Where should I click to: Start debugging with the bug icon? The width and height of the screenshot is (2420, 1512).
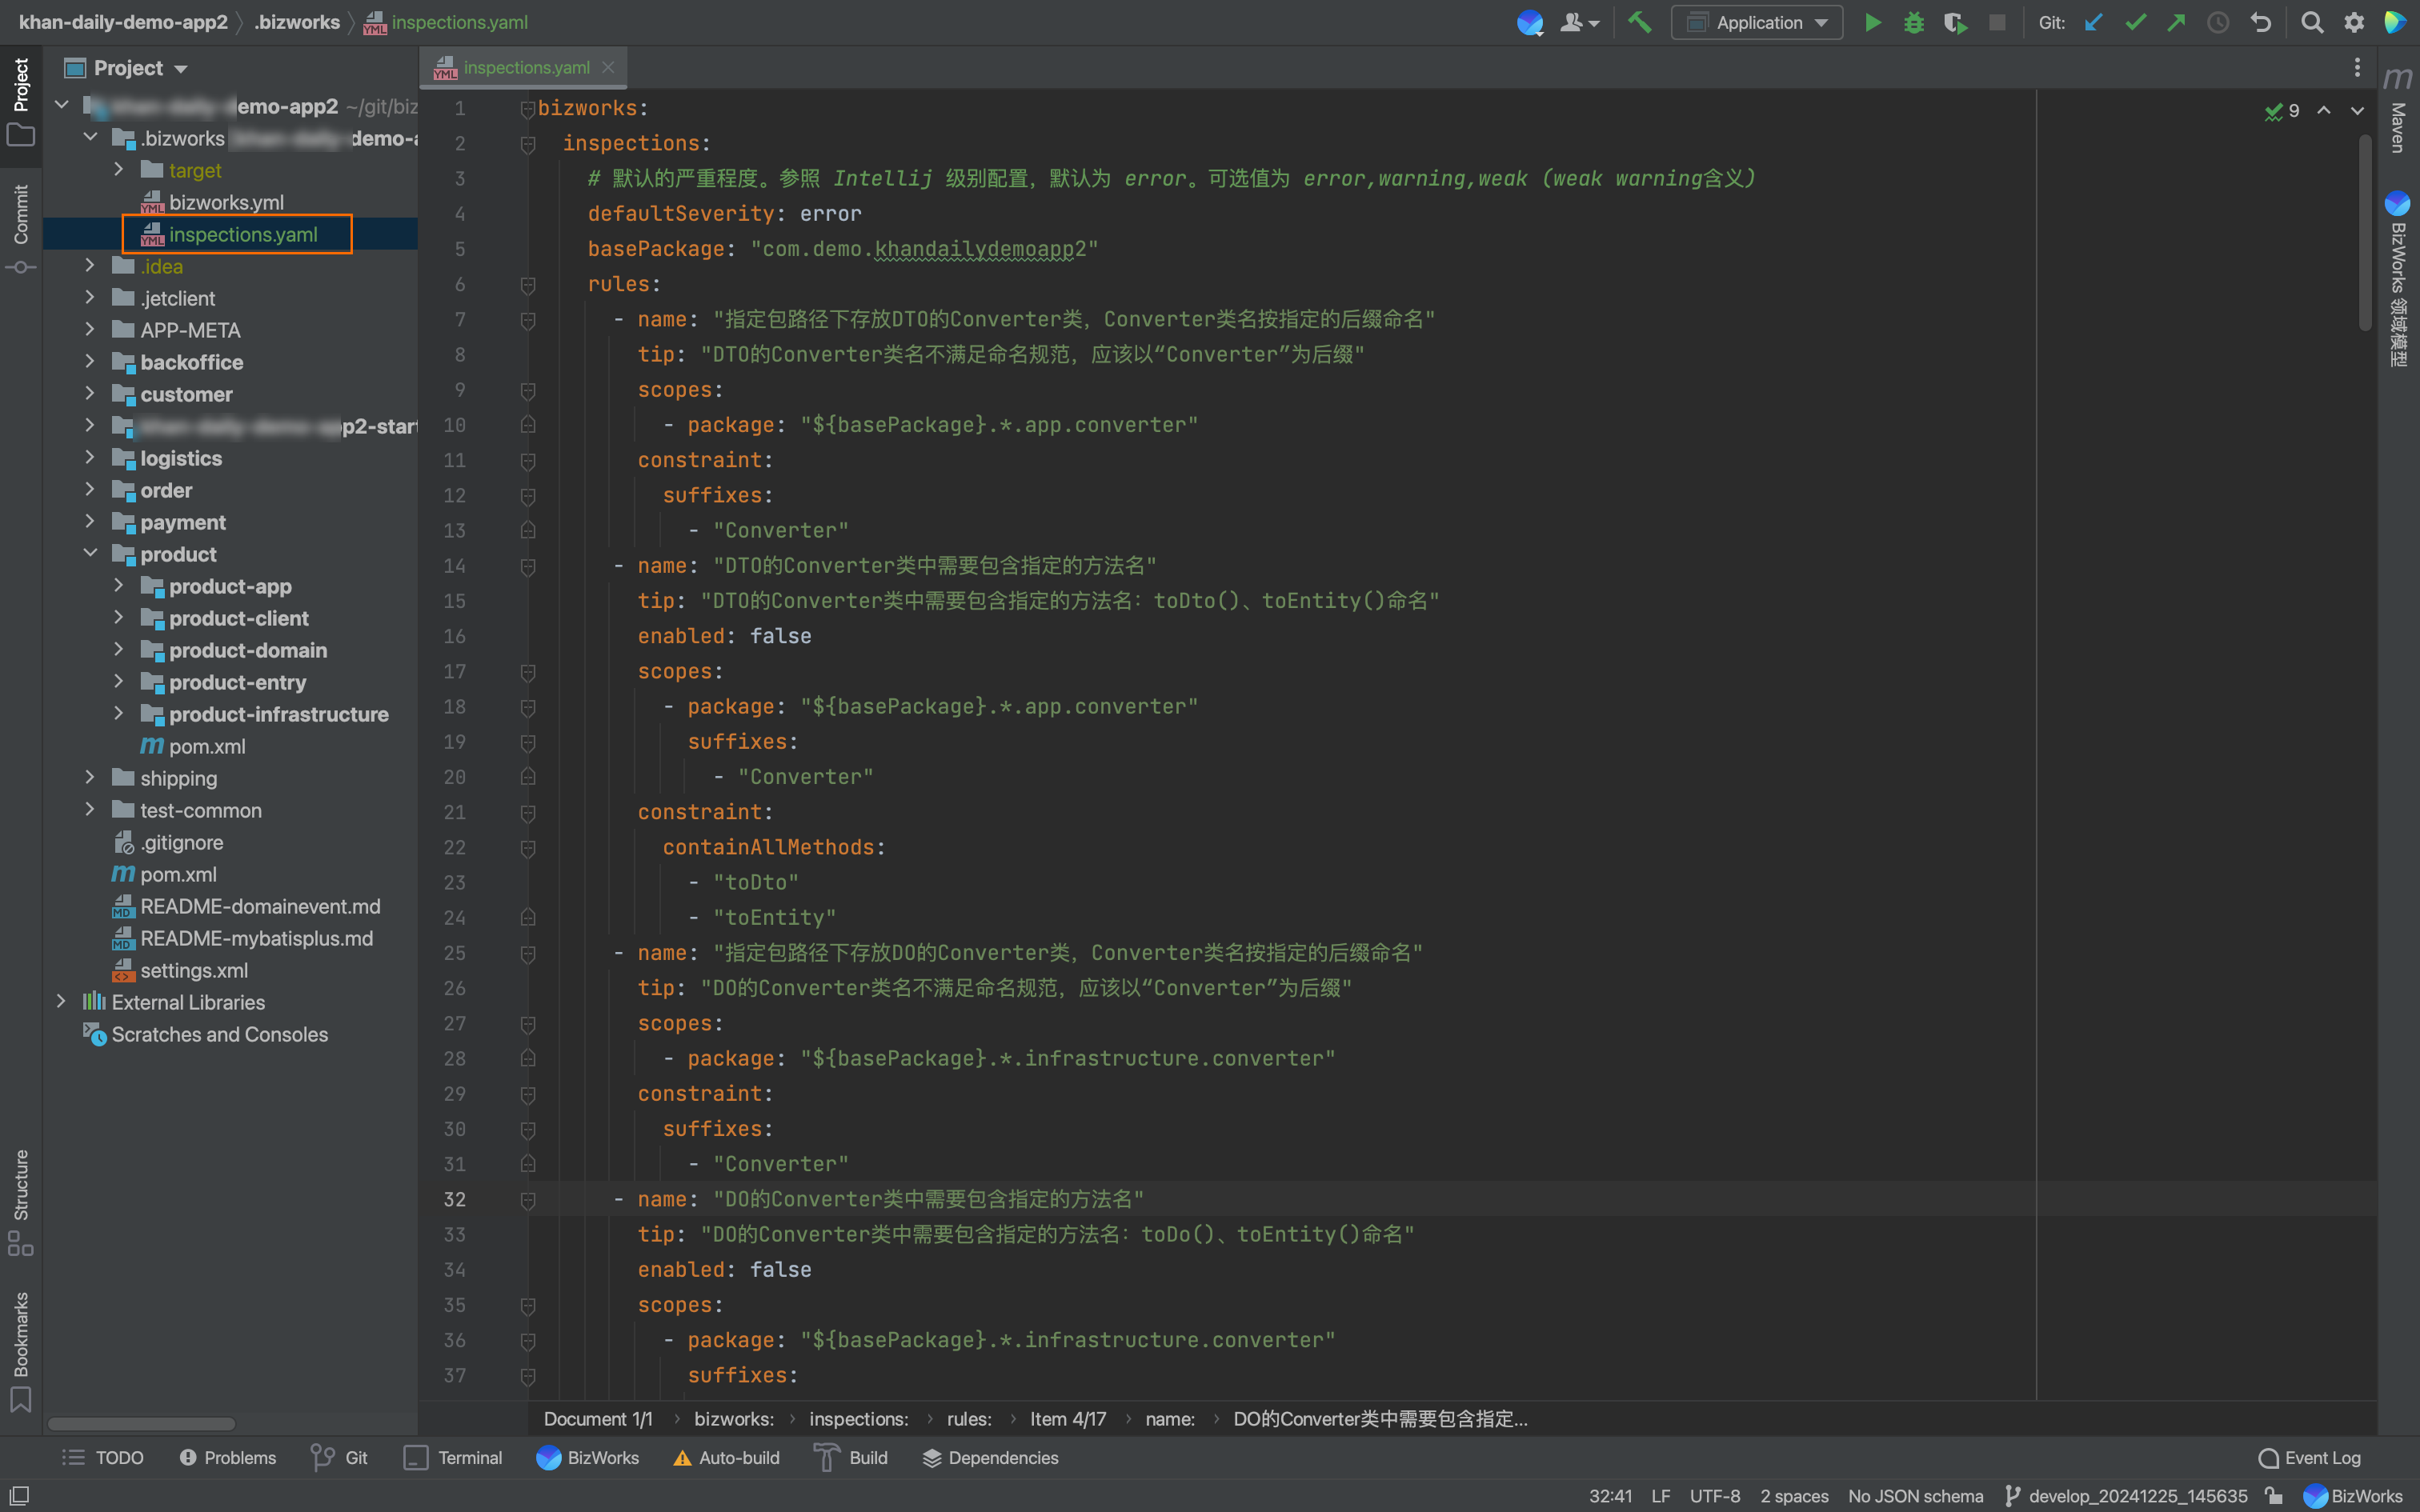click(x=1913, y=22)
